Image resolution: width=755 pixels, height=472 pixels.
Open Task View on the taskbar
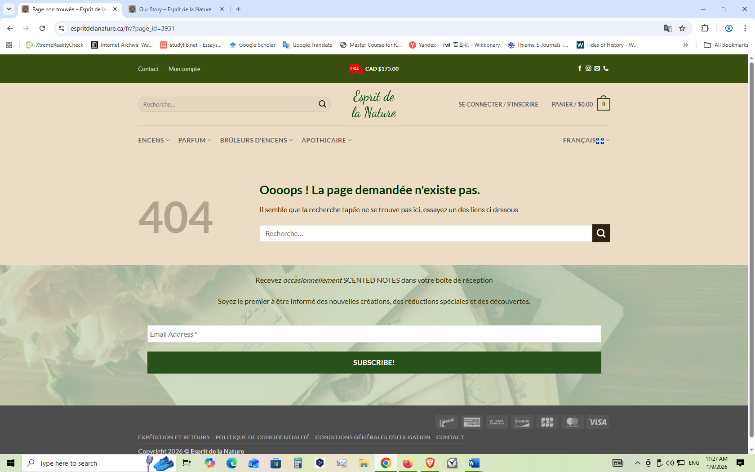tap(187, 463)
